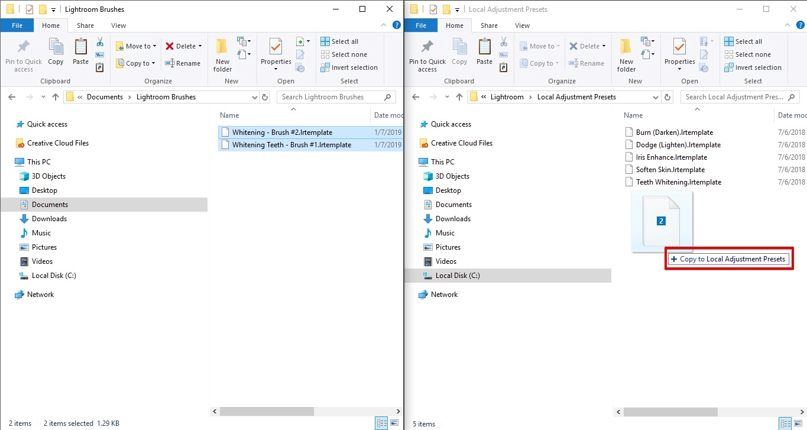The image size is (807, 430).
Task: Click Select all in Local Adjustment Presets ribbon
Action: coord(744,41)
